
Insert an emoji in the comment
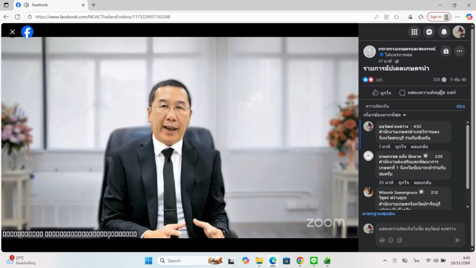pos(390,240)
